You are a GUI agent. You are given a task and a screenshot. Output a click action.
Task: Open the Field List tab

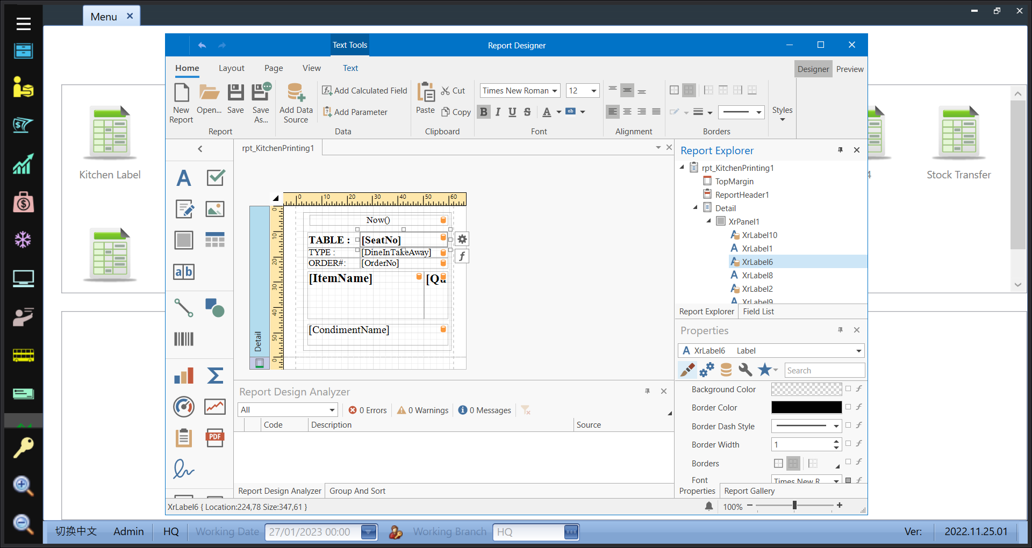pos(758,312)
